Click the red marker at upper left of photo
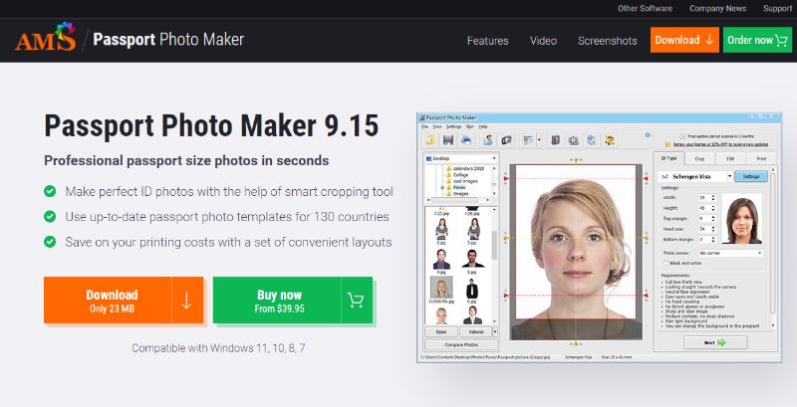This screenshot has width=797, height=407. [x=506, y=179]
